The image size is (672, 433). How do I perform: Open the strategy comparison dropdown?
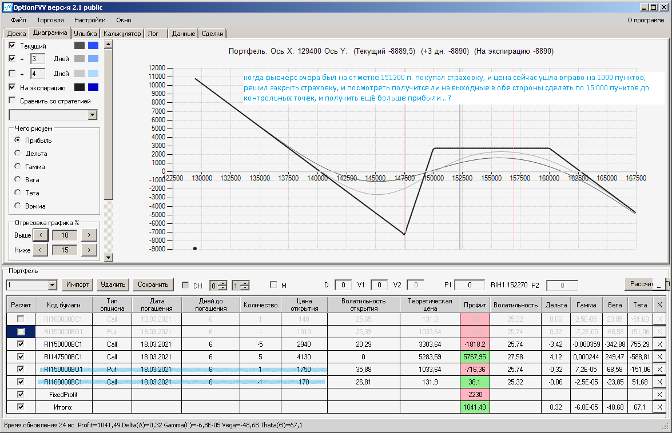pos(93,115)
